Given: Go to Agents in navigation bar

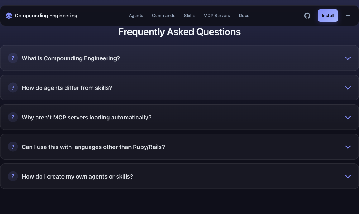Looking at the screenshot, I should pyautogui.click(x=136, y=16).
